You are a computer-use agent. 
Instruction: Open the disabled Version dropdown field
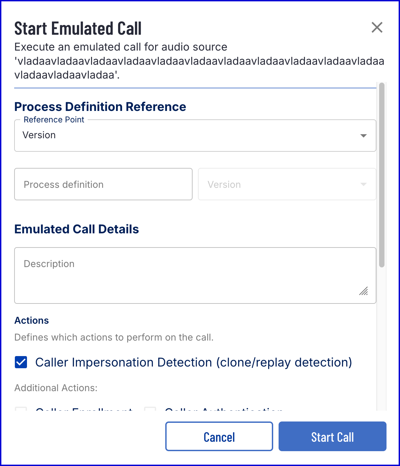287,184
